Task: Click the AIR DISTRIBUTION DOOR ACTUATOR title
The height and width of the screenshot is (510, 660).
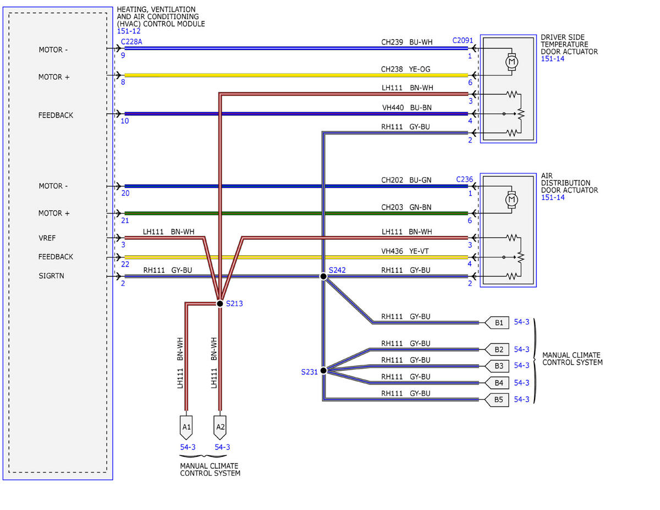Action: click(x=569, y=183)
